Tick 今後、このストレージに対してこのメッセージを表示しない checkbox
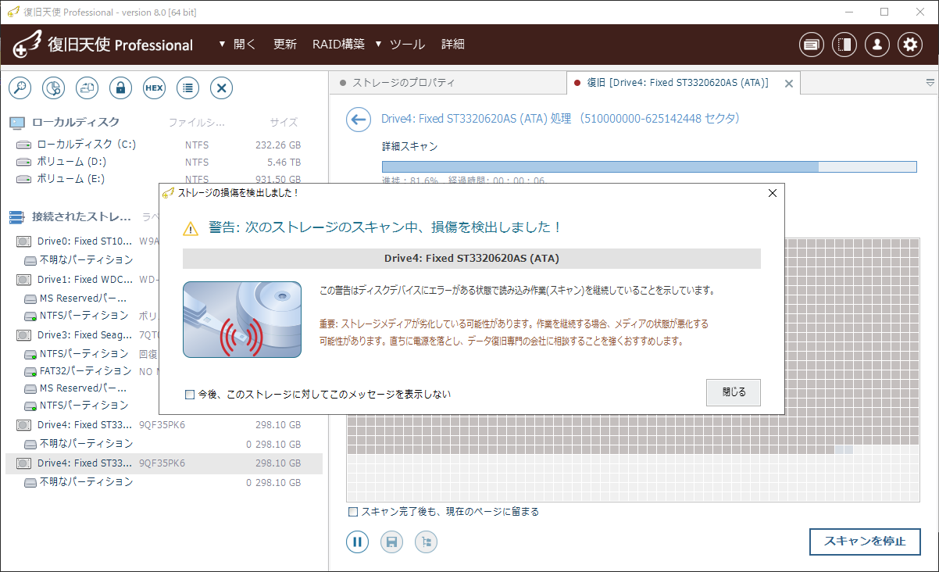The width and height of the screenshot is (939, 572). [x=190, y=395]
